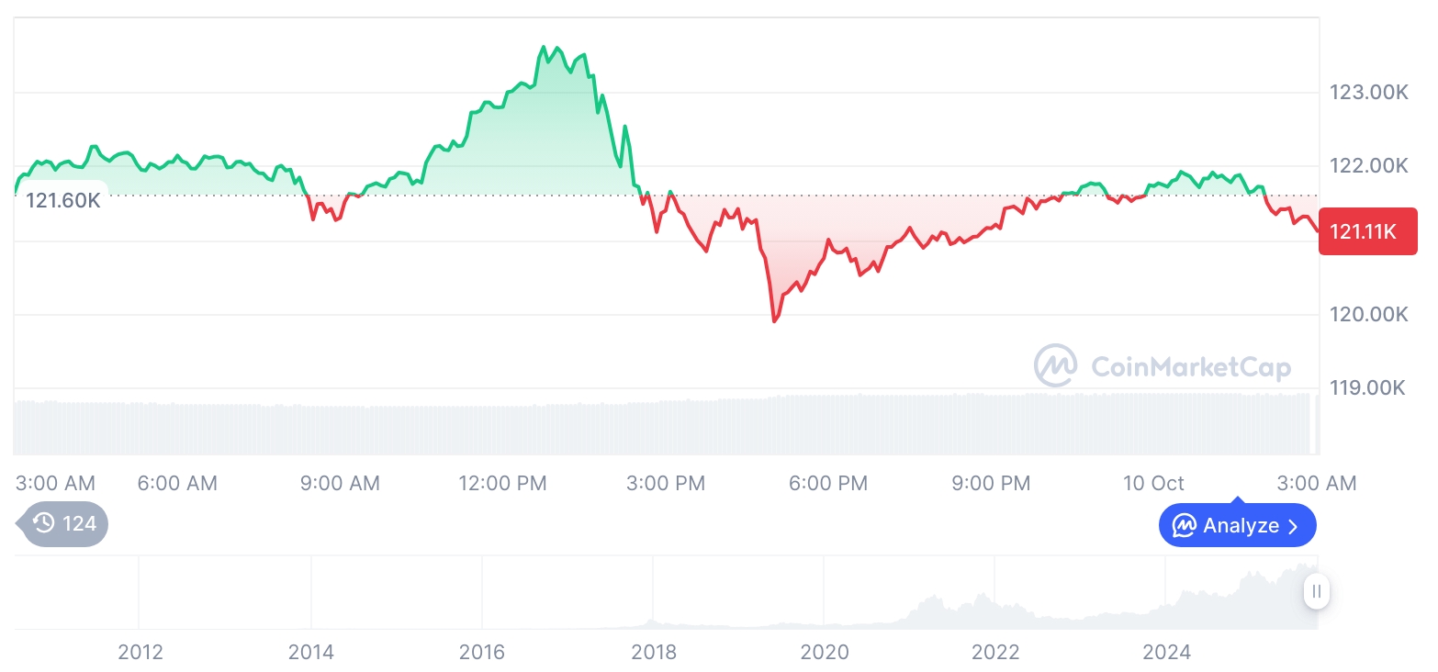Click the pause-style handle icon on range selector
Image resolution: width=1438 pixels, height=672 pixels.
point(1317,591)
